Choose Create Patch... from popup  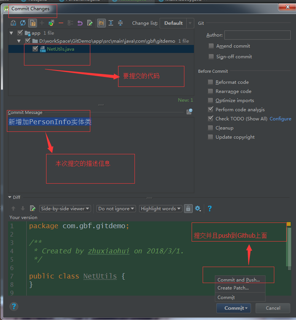240,288
